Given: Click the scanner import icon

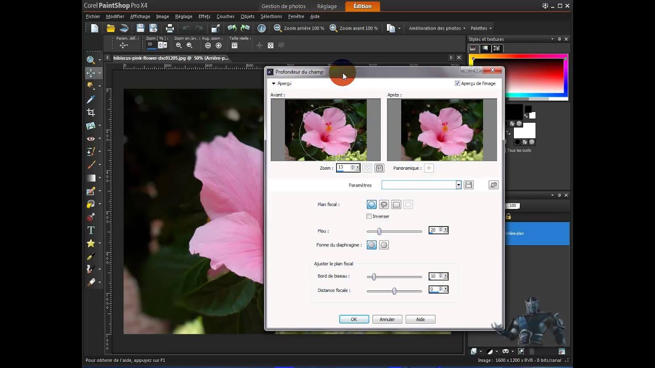Looking at the screenshot, I should 123,29.
